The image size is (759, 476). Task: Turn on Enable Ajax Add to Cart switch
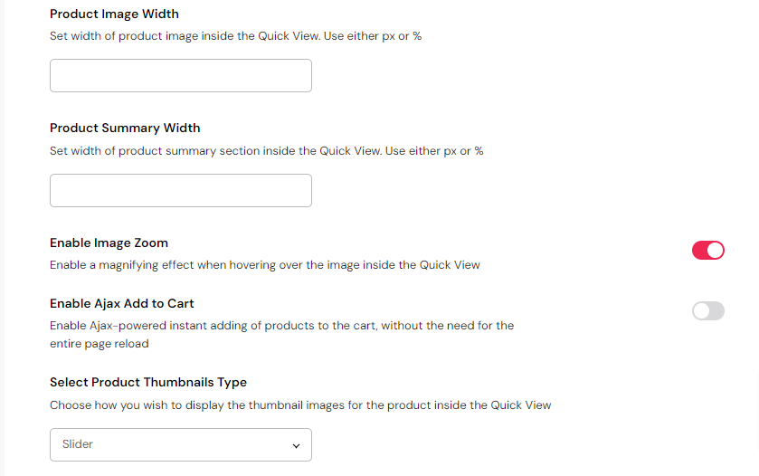707,311
